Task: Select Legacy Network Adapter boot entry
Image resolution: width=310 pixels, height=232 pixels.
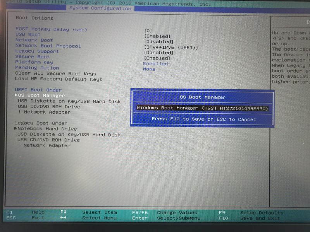Action: [x=44, y=145]
